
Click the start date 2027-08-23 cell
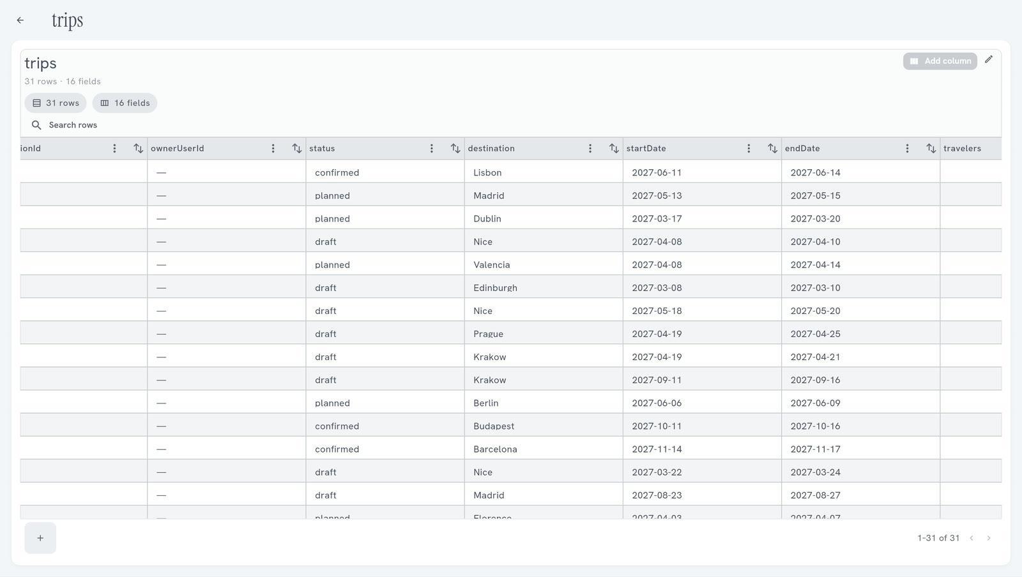tap(702, 494)
